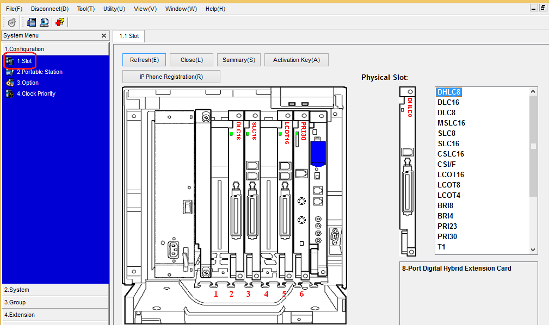
Task: Open the Utility(U) menu
Action: coord(114,9)
